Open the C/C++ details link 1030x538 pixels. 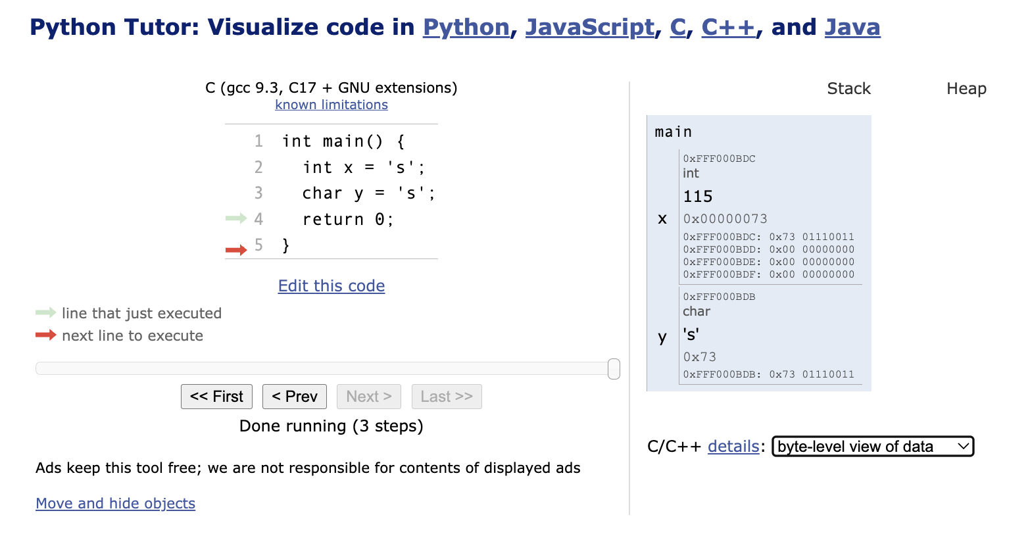pyautogui.click(x=733, y=447)
